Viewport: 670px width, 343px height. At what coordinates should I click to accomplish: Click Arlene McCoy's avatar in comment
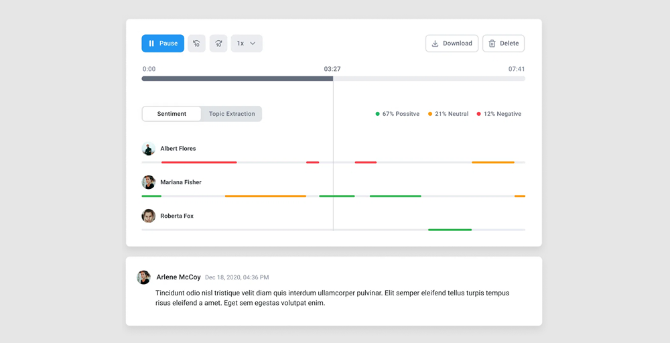tap(143, 277)
